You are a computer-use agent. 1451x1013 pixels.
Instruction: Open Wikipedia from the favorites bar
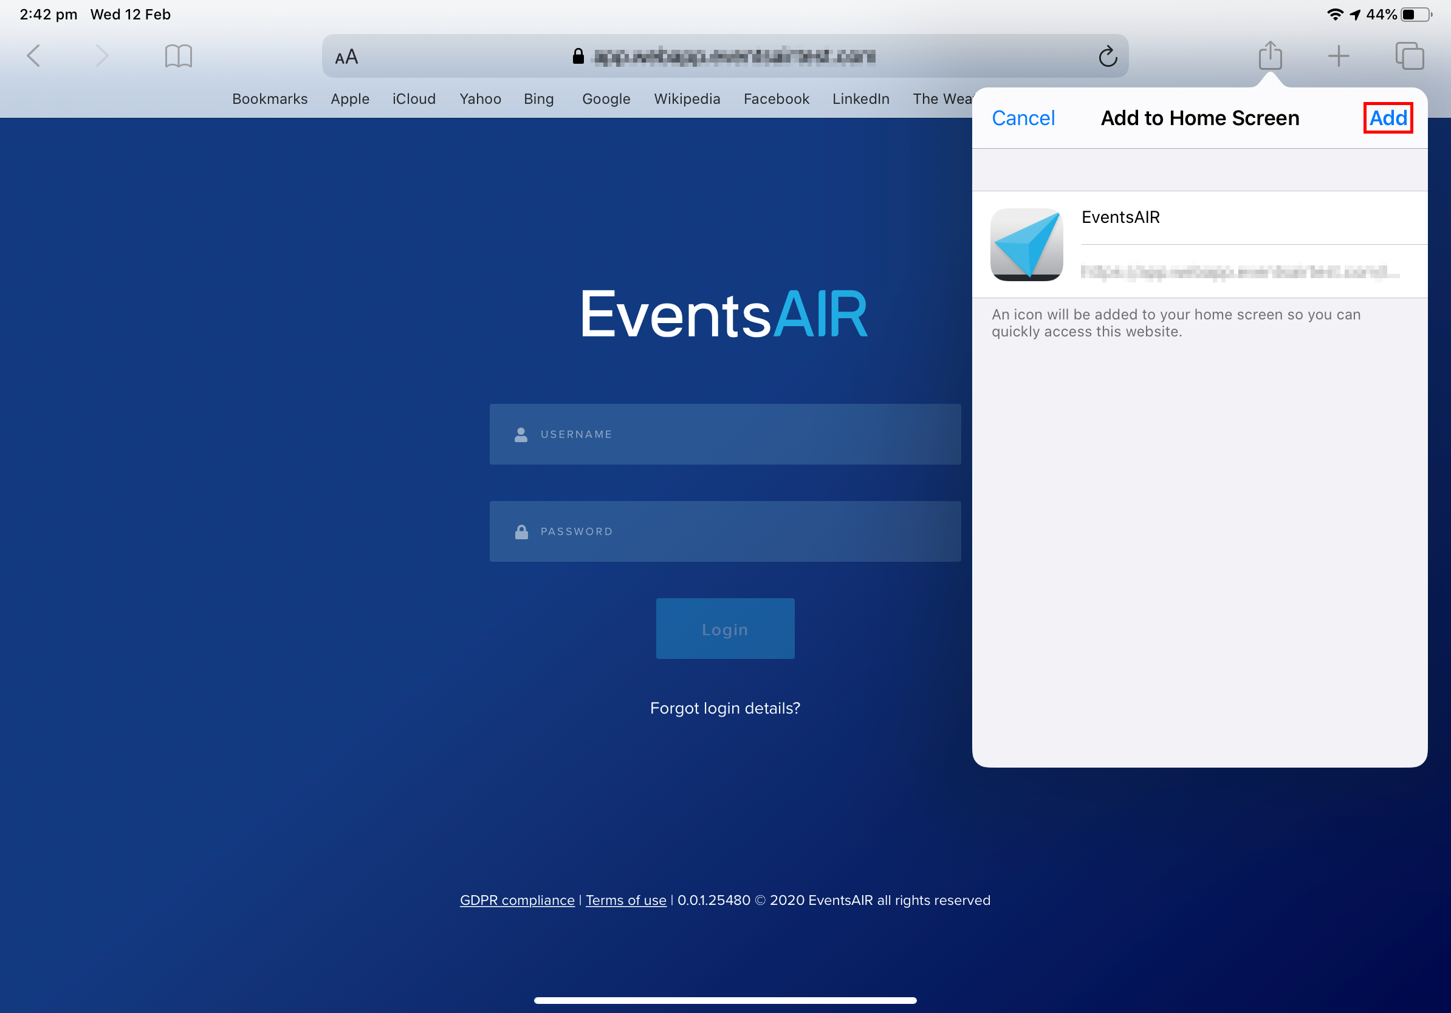point(687,99)
